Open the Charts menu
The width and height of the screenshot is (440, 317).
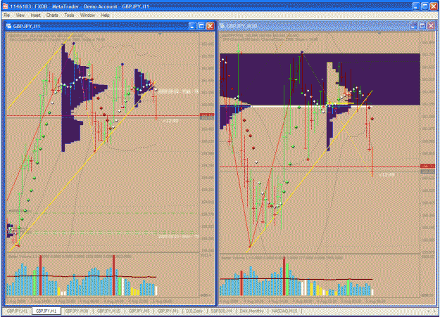tap(52, 15)
